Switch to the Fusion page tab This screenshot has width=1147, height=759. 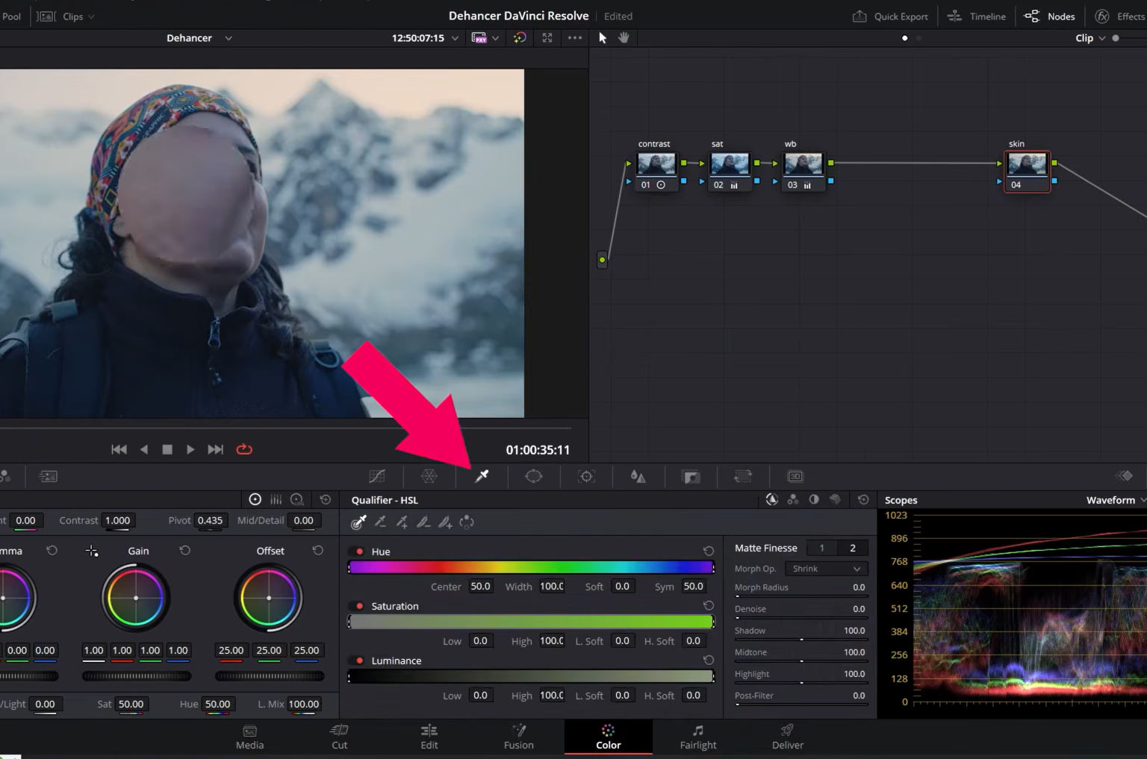(x=519, y=737)
